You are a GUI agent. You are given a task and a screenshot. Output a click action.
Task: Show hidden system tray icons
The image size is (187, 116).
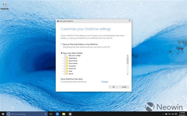tap(163, 114)
